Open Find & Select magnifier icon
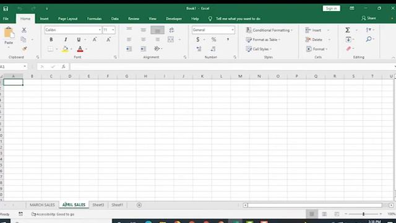The width and height of the screenshot is (396, 223). point(369,39)
